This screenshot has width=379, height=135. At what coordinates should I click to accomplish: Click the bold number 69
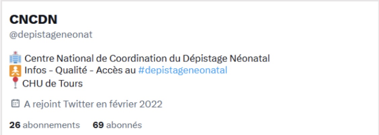click(98, 125)
